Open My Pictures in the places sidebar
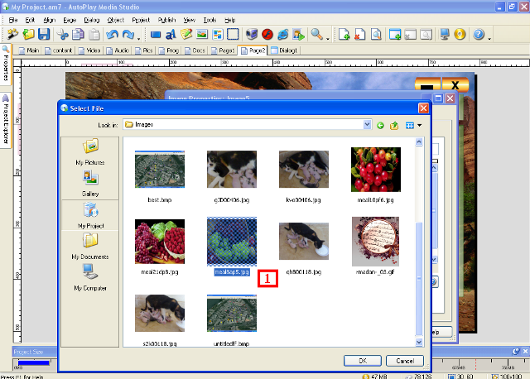The height and width of the screenshot is (379, 530). (90, 150)
